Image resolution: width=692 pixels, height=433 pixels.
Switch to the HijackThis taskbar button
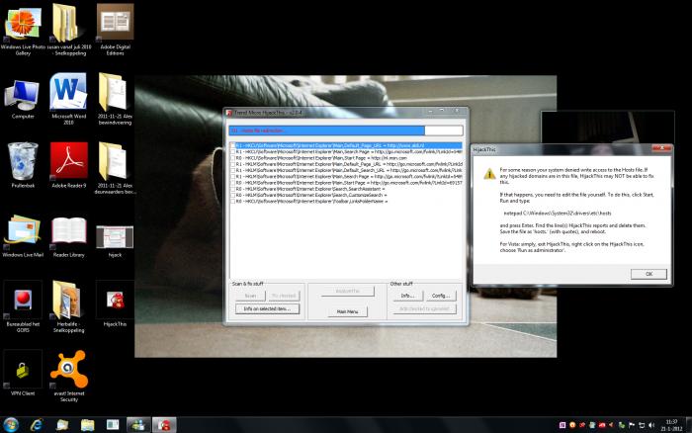point(164,425)
